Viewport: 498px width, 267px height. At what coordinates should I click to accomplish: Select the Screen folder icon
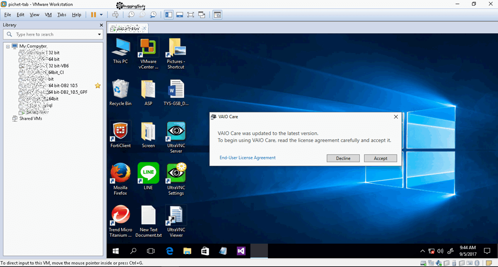pos(148,135)
